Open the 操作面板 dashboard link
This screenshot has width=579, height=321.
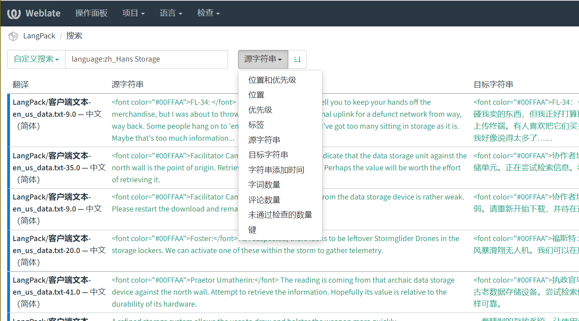click(x=91, y=13)
